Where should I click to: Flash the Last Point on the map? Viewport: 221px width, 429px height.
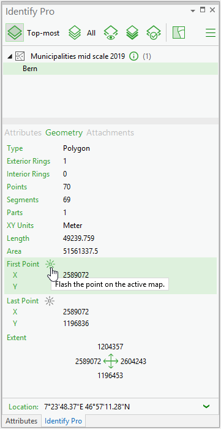click(x=50, y=302)
